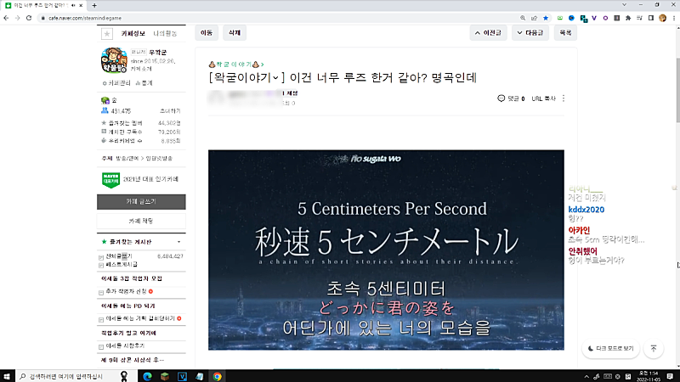Go to next post with 다음글

click(x=530, y=33)
